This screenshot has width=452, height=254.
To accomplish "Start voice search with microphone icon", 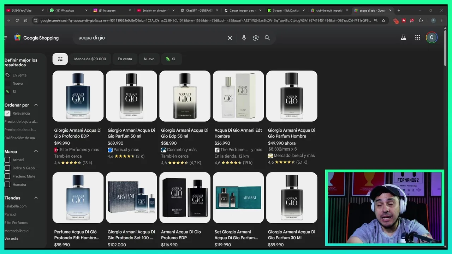I will click(244, 38).
